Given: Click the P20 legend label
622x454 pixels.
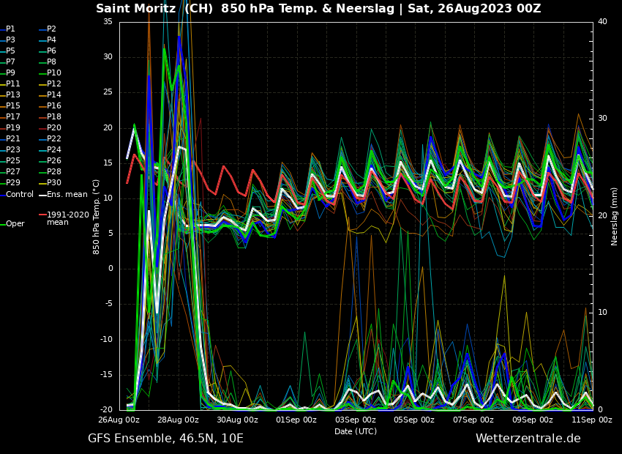Looking at the screenshot, I should [x=54, y=128].
